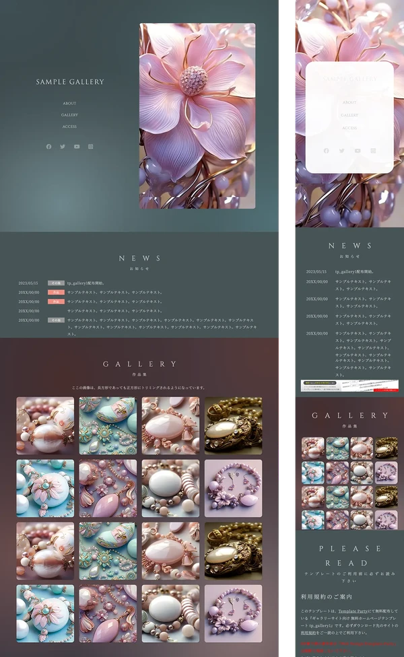Image resolution: width=404 pixels, height=657 pixels.
Task: Click the Facebook icon in the desktop preview
Action: (x=48, y=146)
